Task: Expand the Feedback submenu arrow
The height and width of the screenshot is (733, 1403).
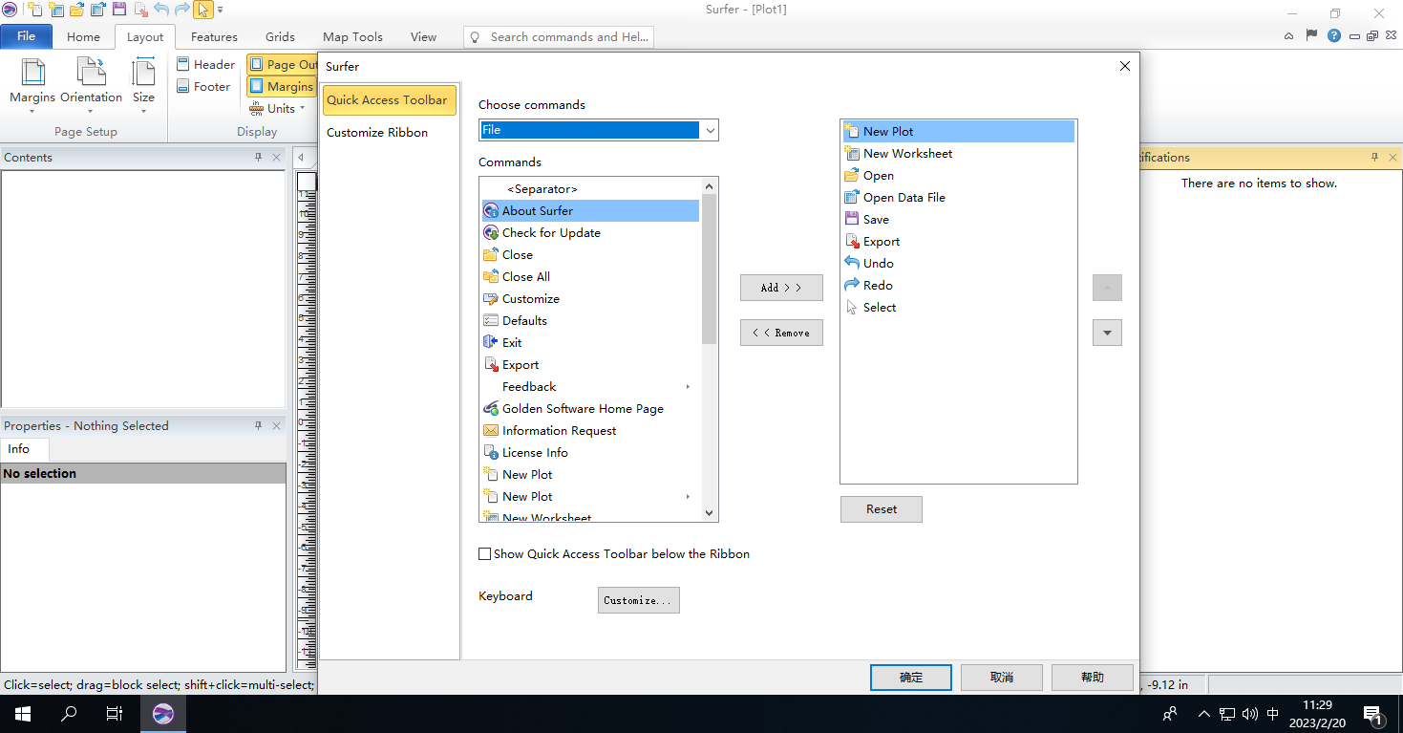Action: click(688, 386)
